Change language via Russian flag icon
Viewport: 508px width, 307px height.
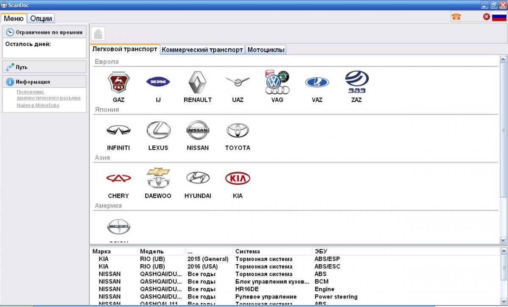point(499,17)
